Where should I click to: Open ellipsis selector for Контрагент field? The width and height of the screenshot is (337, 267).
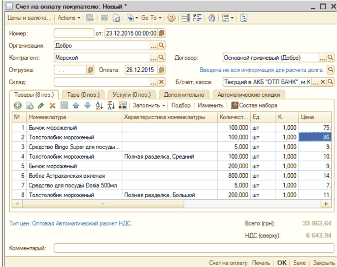coord(154,58)
